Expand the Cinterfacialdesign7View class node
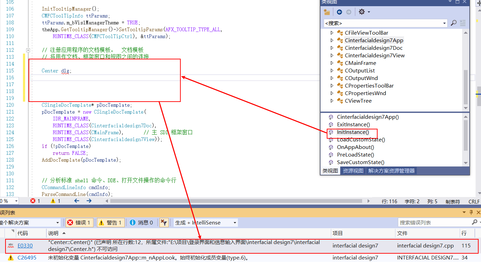Image resolution: width=481 pixels, height=277 pixels. (x=332, y=56)
